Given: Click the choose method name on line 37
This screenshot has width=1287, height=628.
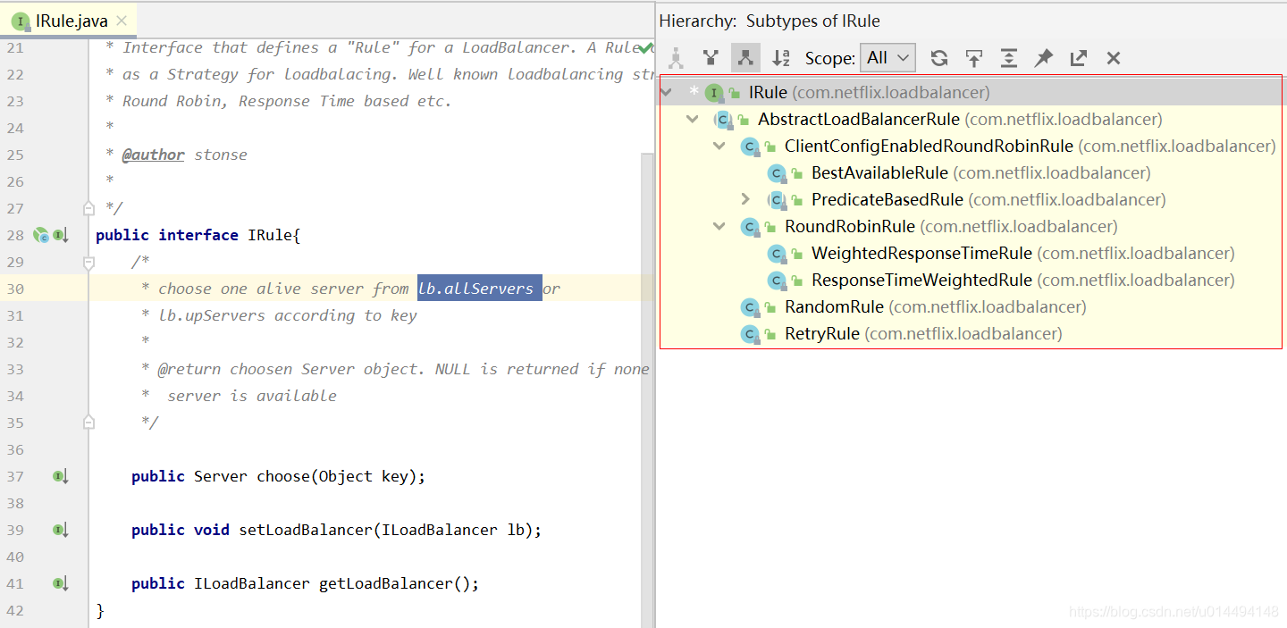Looking at the screenshot, I should coord(283,476).
